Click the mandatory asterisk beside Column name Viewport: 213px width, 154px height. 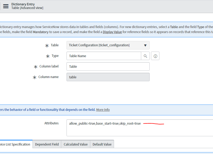click(x=35, y=77)
